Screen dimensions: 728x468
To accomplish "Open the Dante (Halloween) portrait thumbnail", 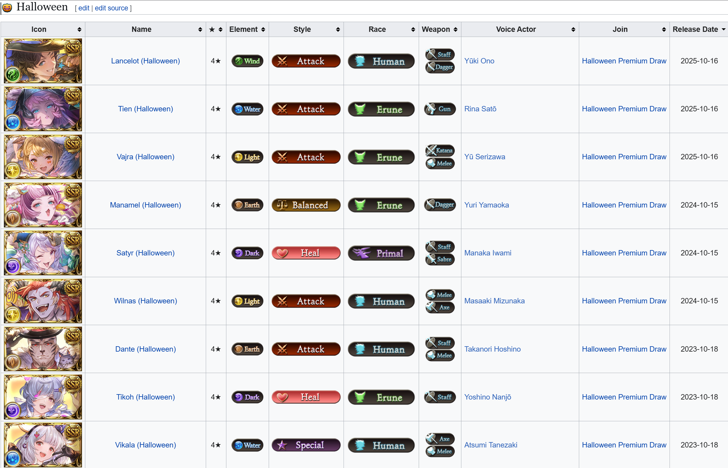I will [43, 349].
